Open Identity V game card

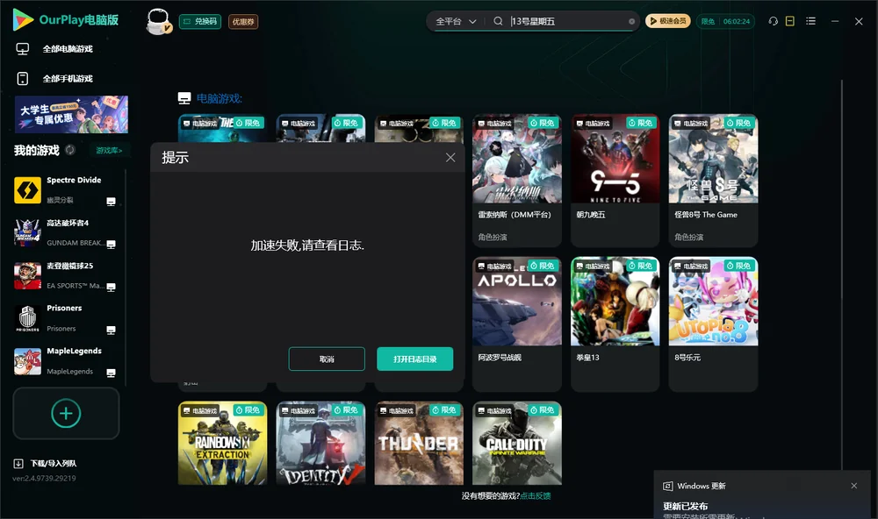[320, 443]
